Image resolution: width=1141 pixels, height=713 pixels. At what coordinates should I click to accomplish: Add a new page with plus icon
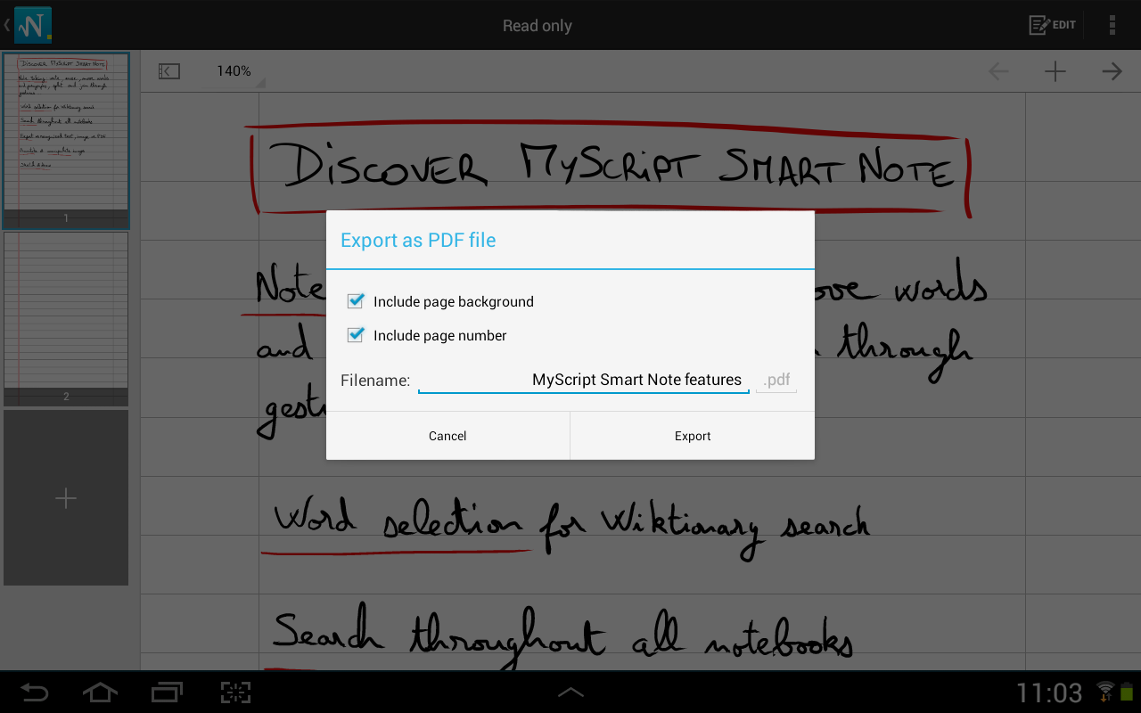1055,71
